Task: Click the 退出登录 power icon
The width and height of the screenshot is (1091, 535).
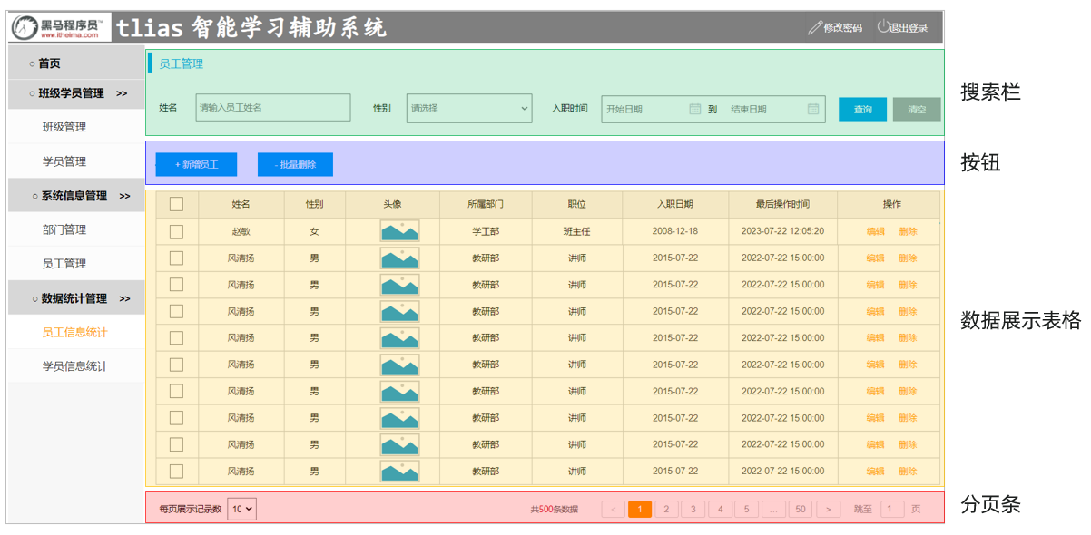Action: (x=883, y=27)
